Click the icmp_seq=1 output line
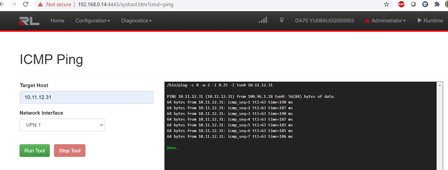Viewport: 448px width, 170px height. pos(230,102)
